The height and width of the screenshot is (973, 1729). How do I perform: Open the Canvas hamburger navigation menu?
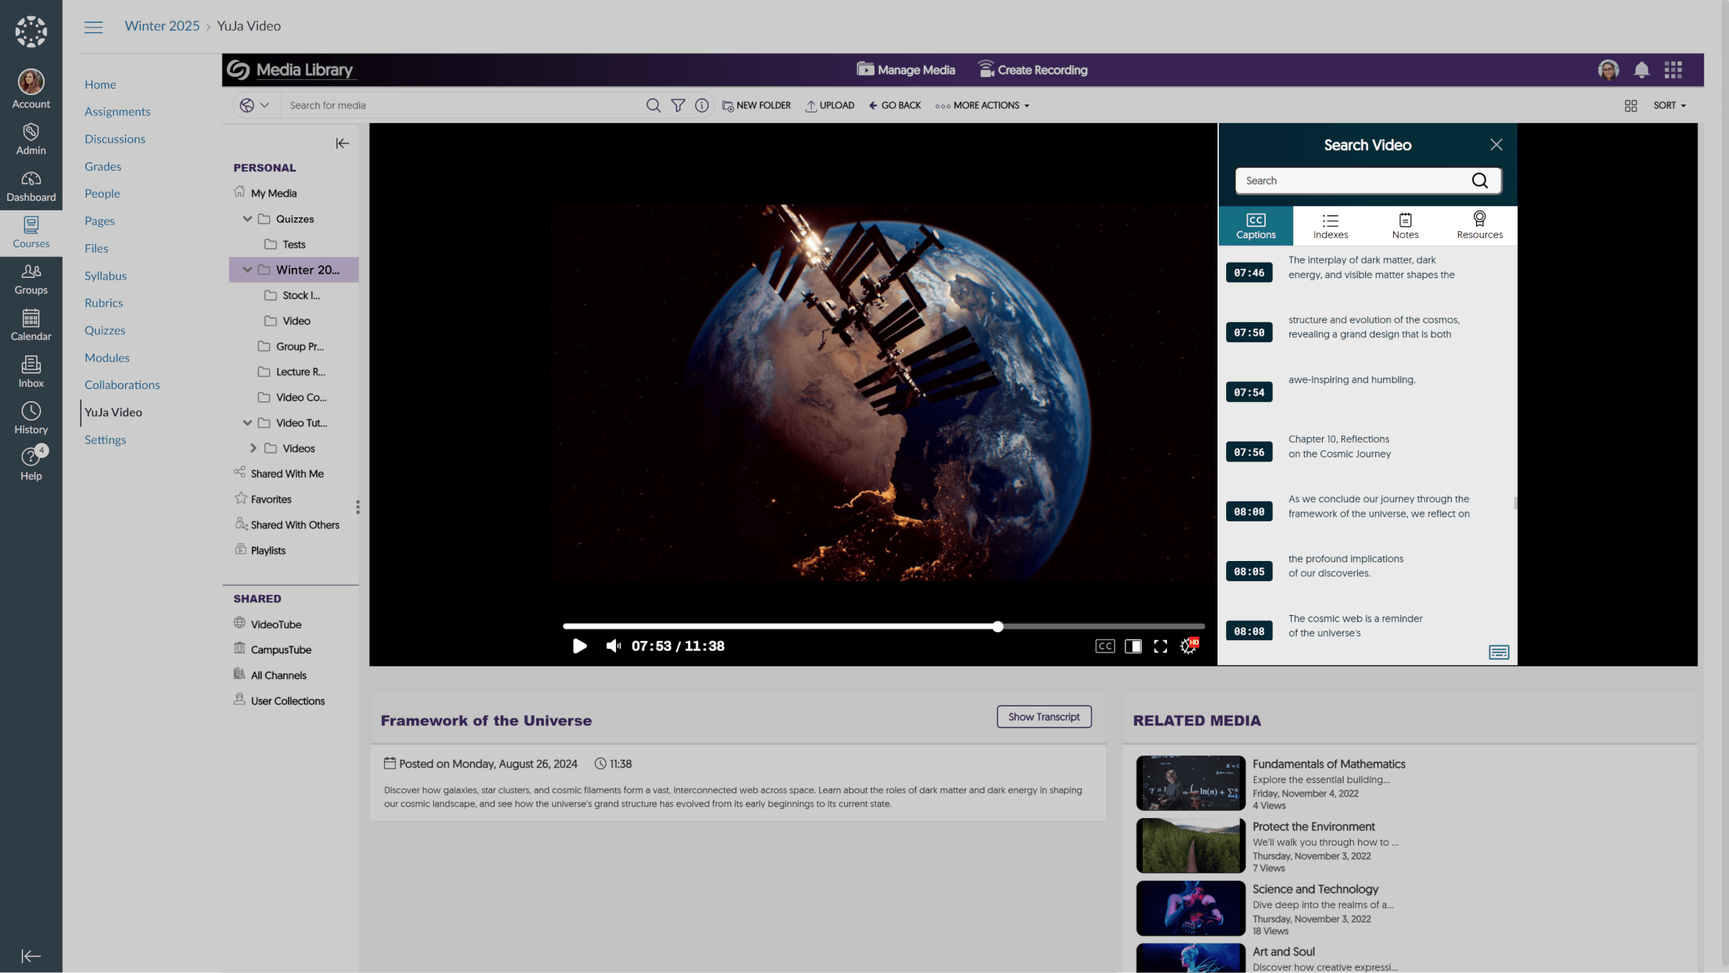94,27
